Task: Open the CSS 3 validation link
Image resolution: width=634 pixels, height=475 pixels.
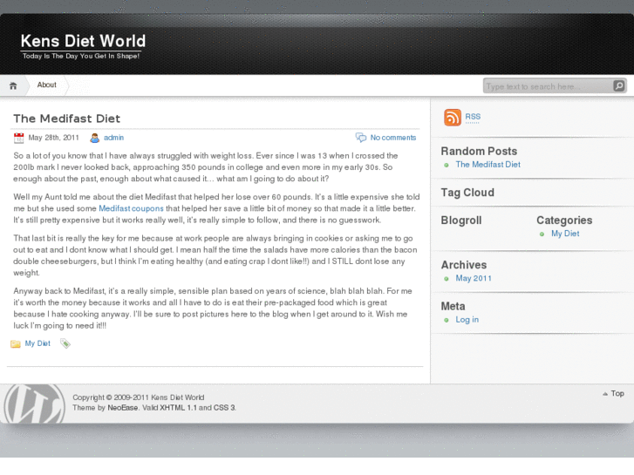Action: point(224,408)
